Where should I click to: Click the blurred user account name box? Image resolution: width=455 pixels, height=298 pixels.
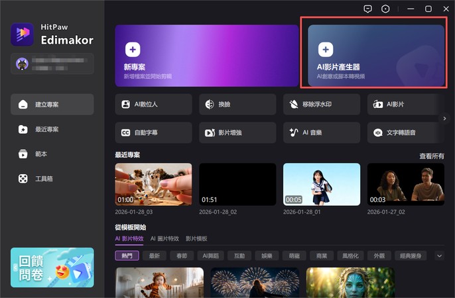coord(52,64)
